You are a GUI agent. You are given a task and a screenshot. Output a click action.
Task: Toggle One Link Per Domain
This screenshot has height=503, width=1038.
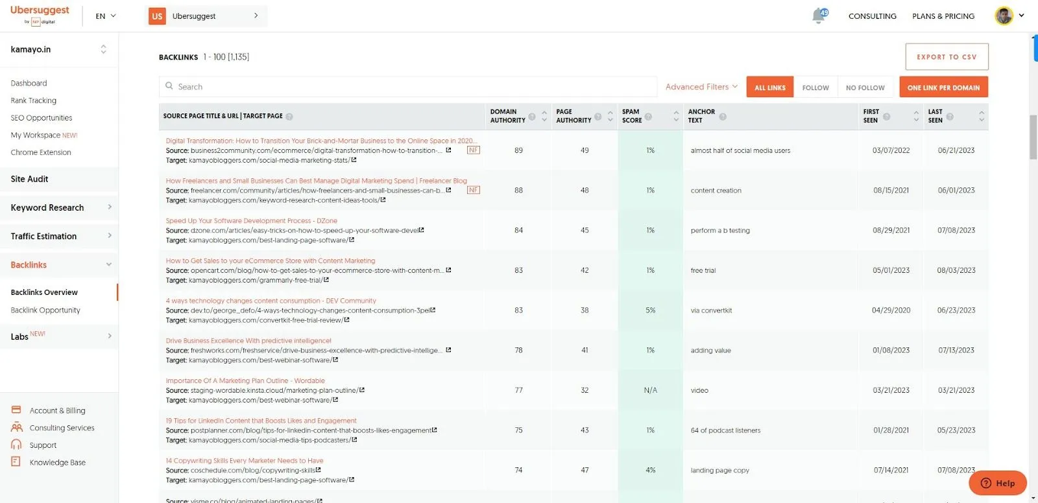coord(944,87)
